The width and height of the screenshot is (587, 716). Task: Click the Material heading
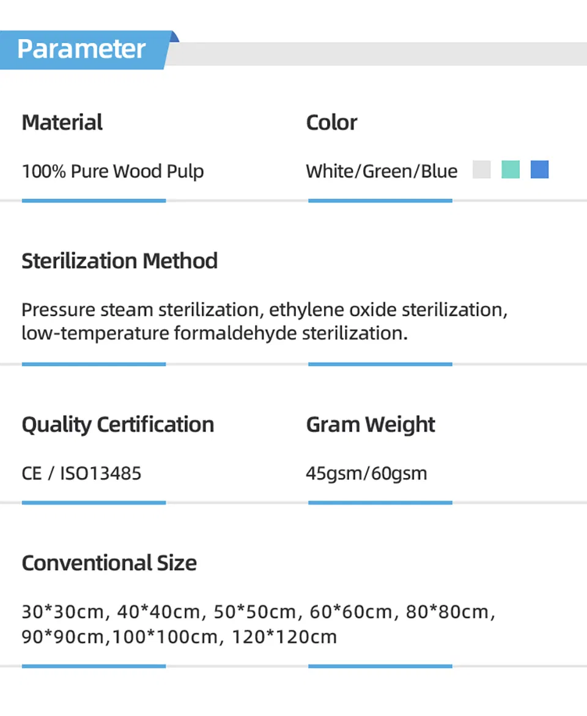62,122
